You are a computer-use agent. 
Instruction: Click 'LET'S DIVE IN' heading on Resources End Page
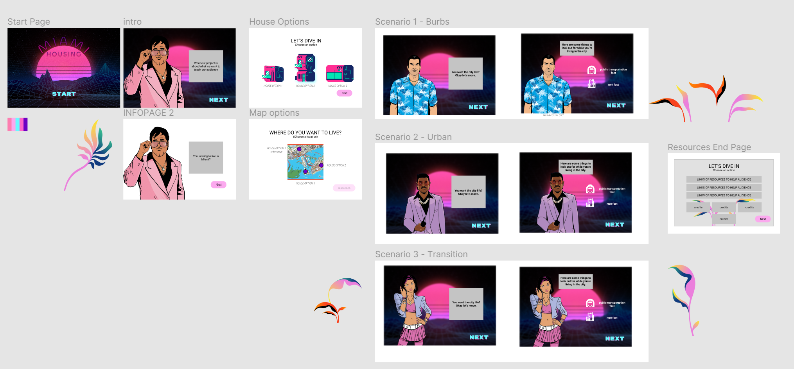click(x=724, y=166)
